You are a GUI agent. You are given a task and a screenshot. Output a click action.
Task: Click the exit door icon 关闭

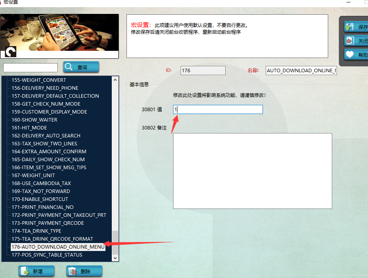(349, 41)
